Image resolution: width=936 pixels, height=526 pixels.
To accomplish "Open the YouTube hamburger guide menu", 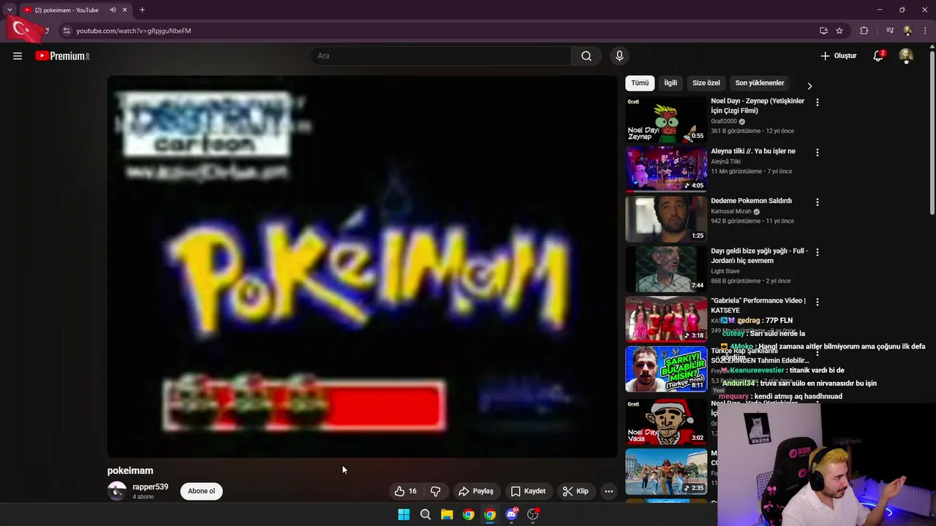I will click(x=18, y=56).
